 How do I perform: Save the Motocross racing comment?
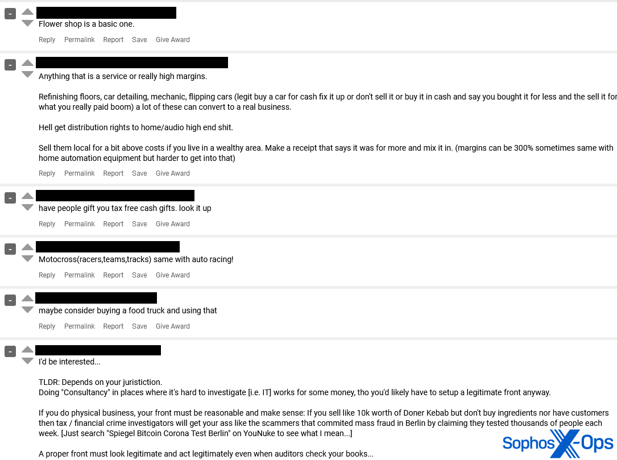point(139,275)
